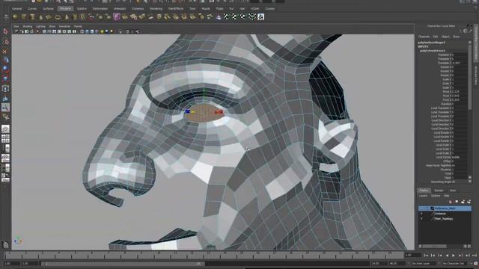This screenshot has height=269, width=479.
Task: Click play forward in playback controls
Action: 454,256
